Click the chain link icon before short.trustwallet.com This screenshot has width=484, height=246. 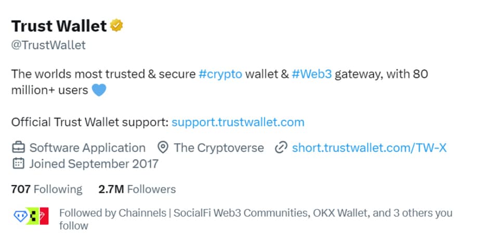[x=281, y=148]
